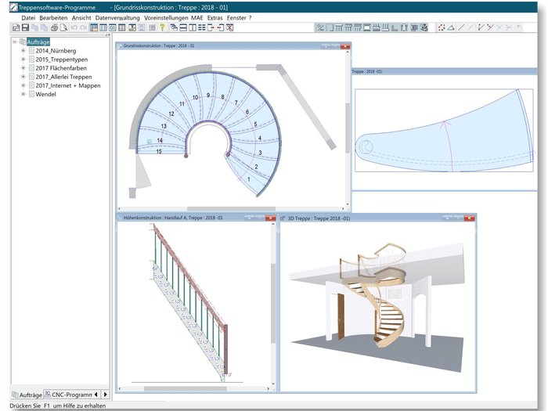The width and height of the screenshot is (548, 411).
Task: Click the red X close-all windows icon
Action: [x=229, y=27]
